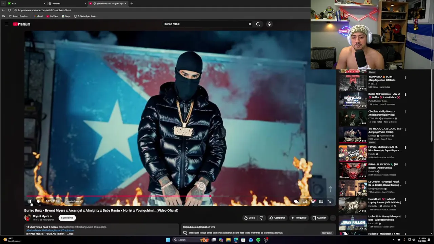
Task: Open File Explorer from the taskbar
Action: tap(229, 240)
